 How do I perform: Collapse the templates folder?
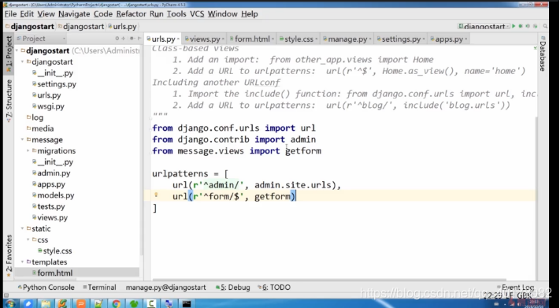(x=23, y=262)
